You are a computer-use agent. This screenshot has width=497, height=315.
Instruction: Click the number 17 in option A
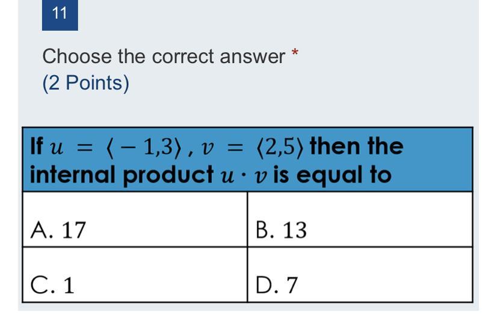point(73,230)
